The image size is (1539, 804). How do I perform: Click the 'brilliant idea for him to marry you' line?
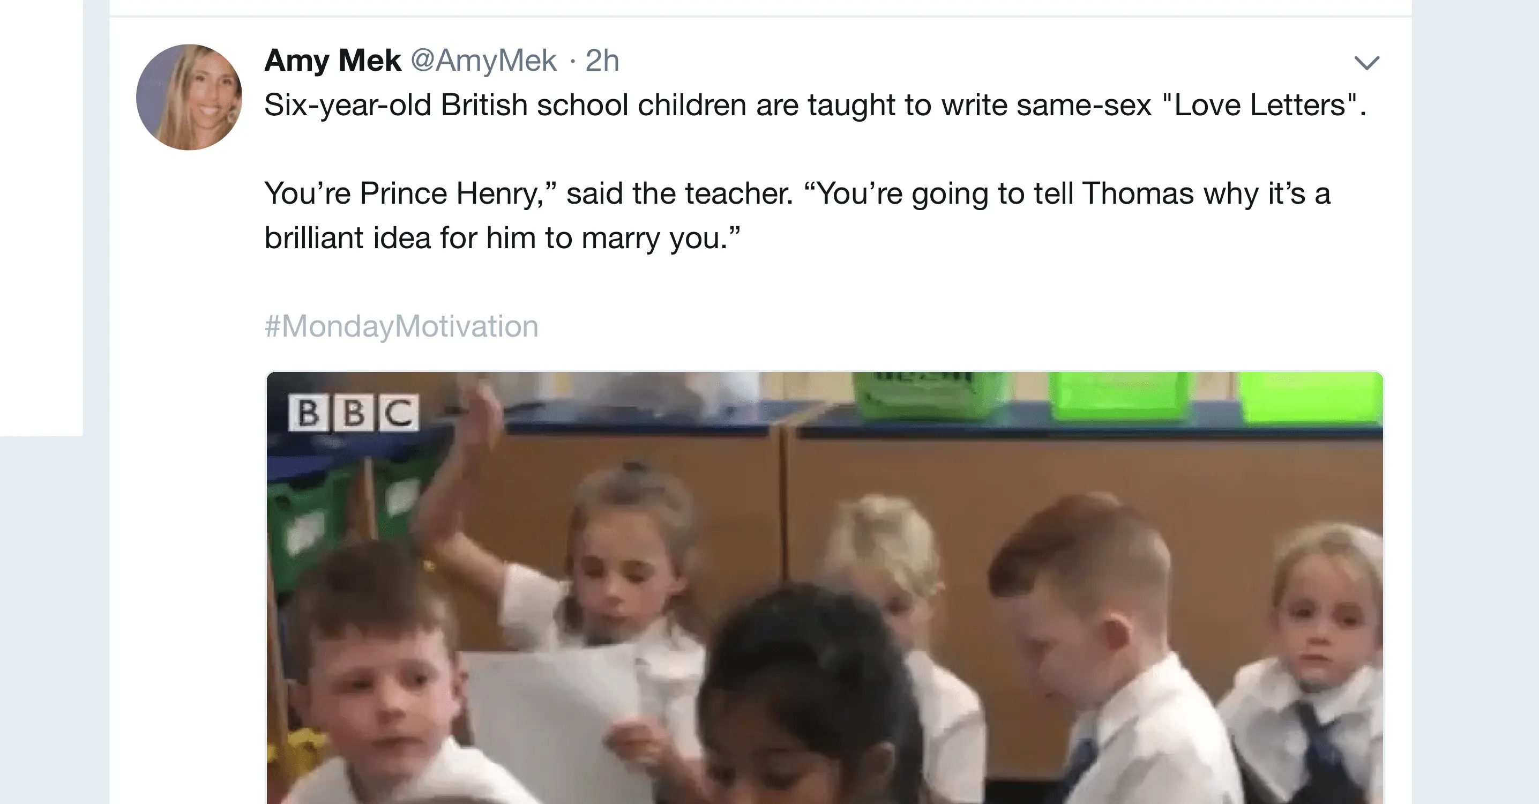coord(502,238)
